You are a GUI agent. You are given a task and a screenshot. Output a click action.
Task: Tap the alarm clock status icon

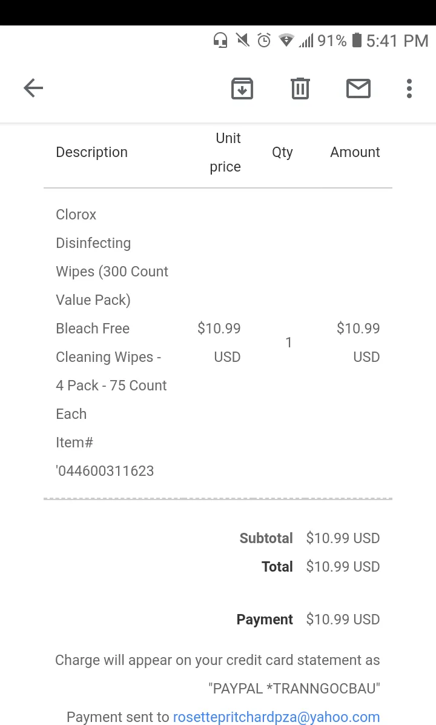point(264,40)
